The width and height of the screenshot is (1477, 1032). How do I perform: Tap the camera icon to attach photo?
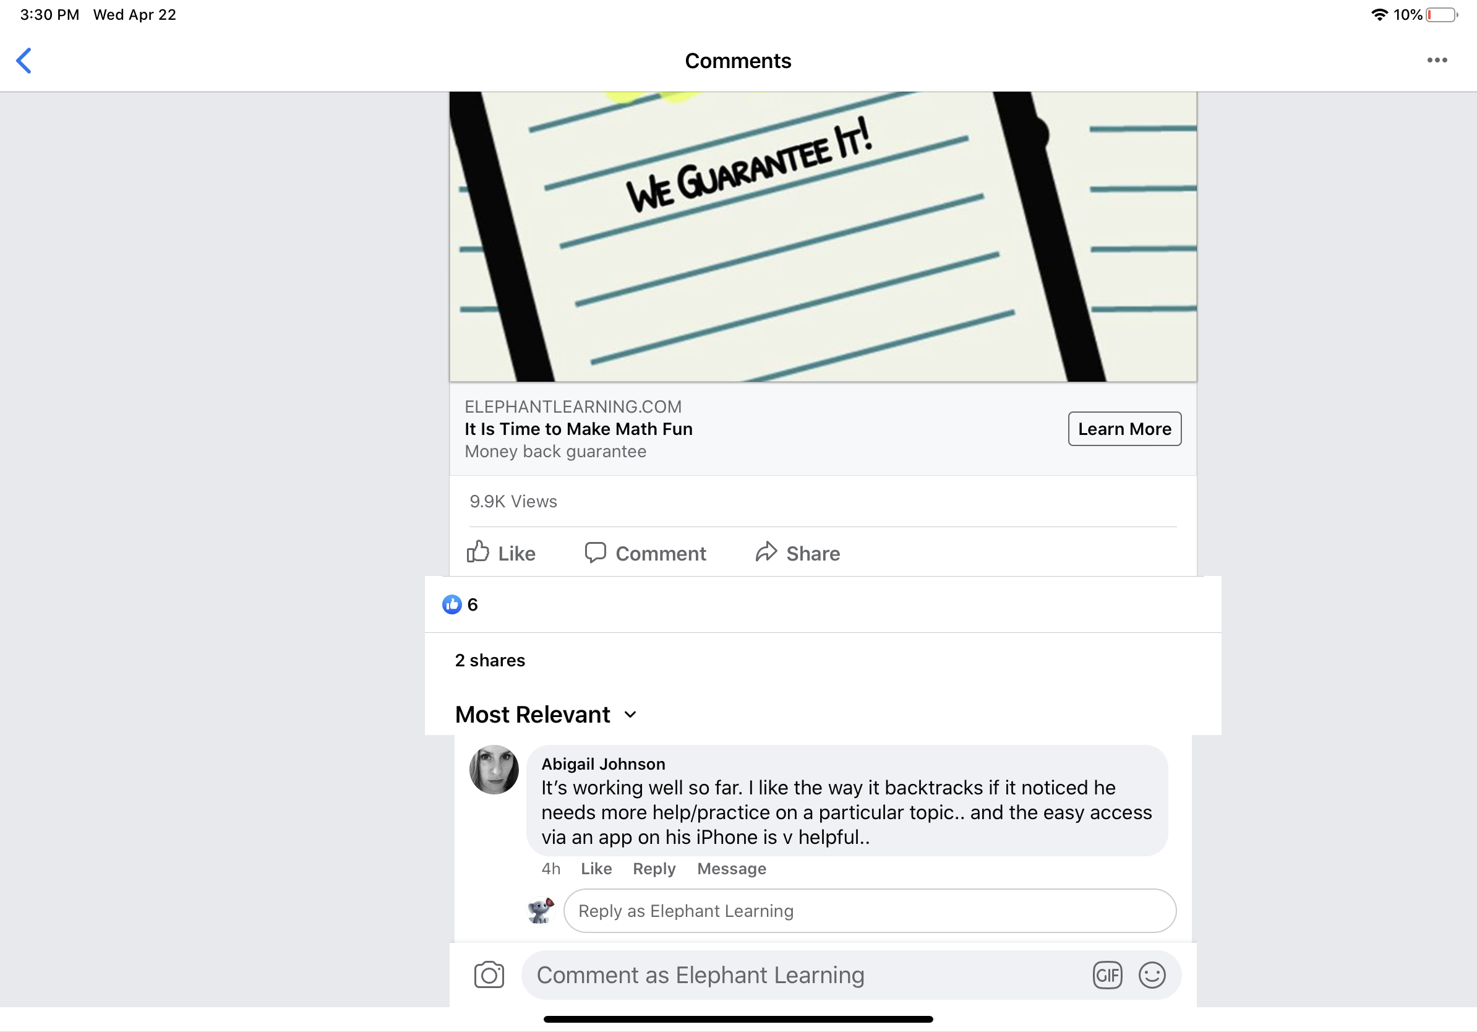(x=489, y=974)
